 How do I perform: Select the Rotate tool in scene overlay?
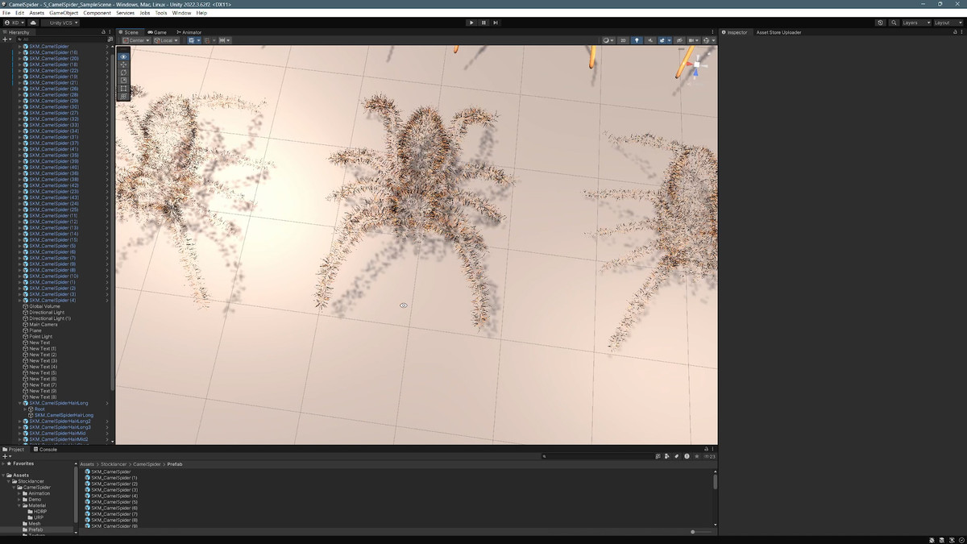coord(123,73)
